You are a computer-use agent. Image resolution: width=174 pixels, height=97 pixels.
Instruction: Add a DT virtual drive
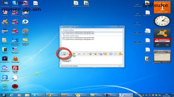tap(90, 54)
